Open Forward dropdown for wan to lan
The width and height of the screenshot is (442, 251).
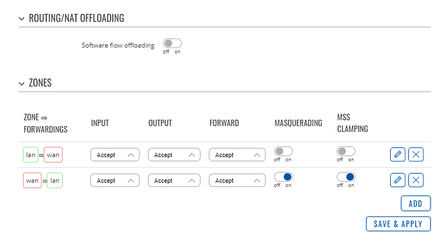(237, 181)
